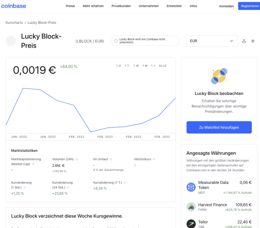Share this page via the upload icon
The image size is (260, 228).
244,41
